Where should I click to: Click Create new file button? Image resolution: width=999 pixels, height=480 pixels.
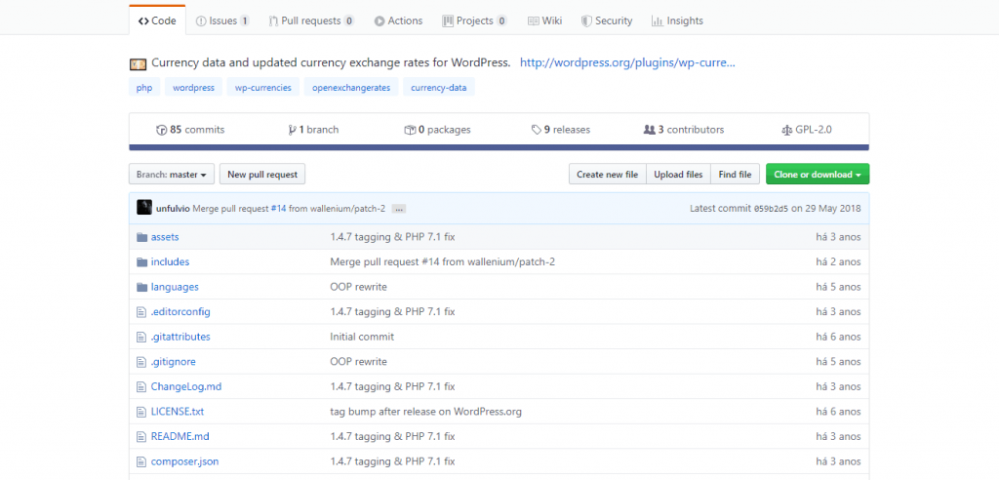click(607, 174)
